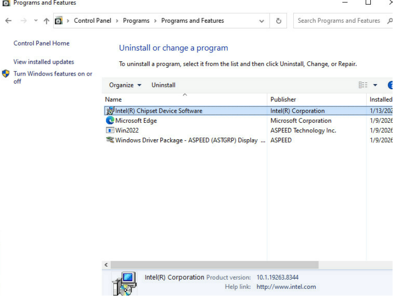Expand the recent locations chevron
This screenshot has height=296, width=393.
tap(36, 21)
